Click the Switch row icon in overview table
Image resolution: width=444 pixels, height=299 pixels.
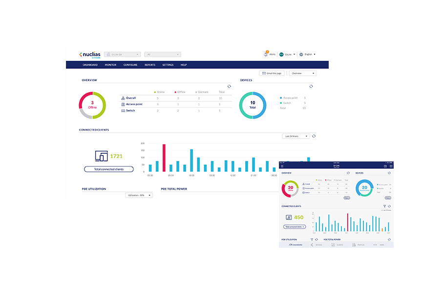pyautogui.click(x=123, y=111)
